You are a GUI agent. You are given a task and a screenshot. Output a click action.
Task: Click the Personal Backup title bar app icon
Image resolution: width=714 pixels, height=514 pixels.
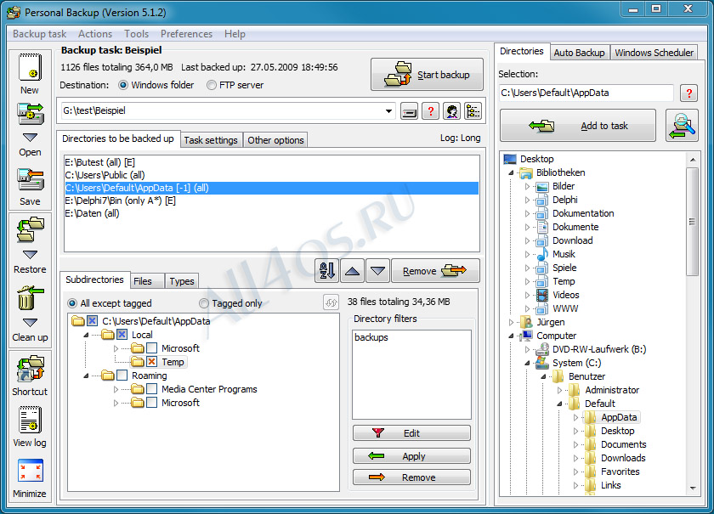pos(14,12)
